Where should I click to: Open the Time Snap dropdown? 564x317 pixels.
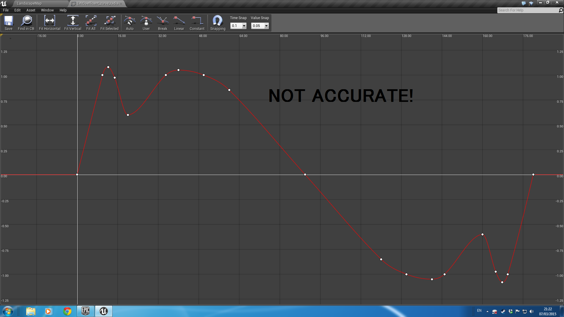point(244,26)
